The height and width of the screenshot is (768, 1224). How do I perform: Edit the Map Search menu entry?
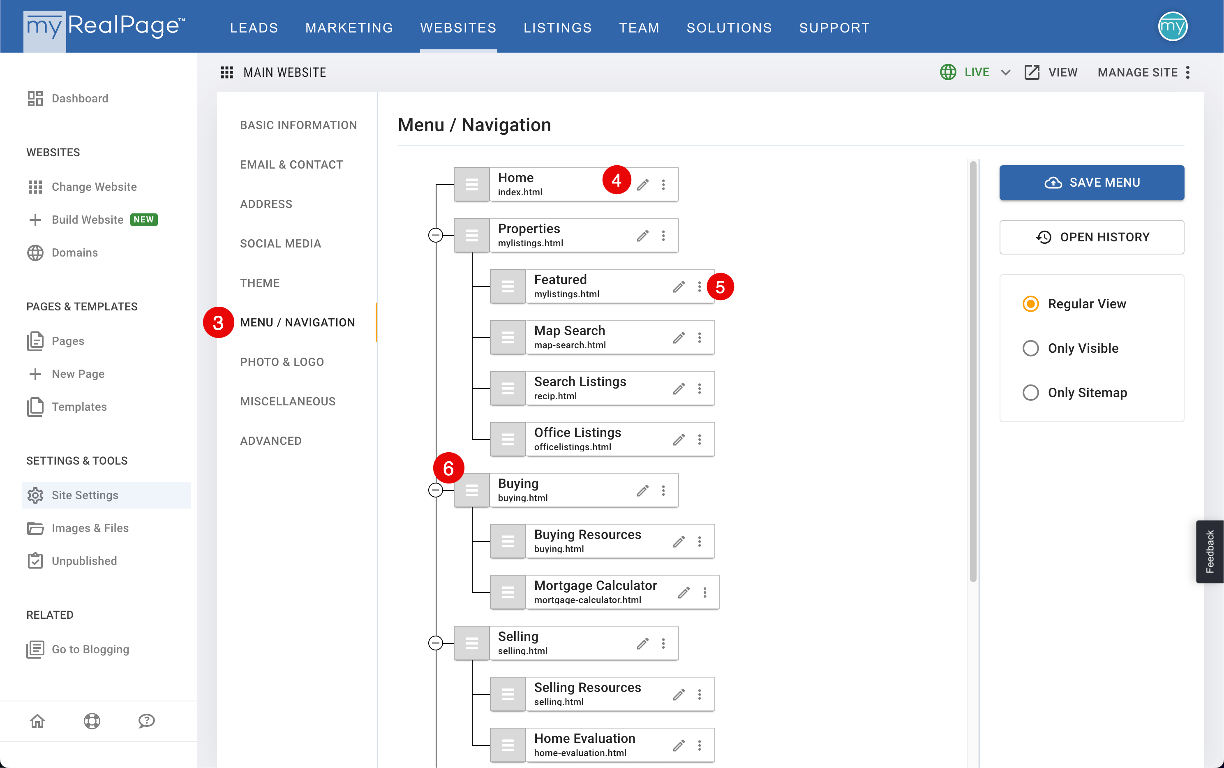click(x=679, y=338)
